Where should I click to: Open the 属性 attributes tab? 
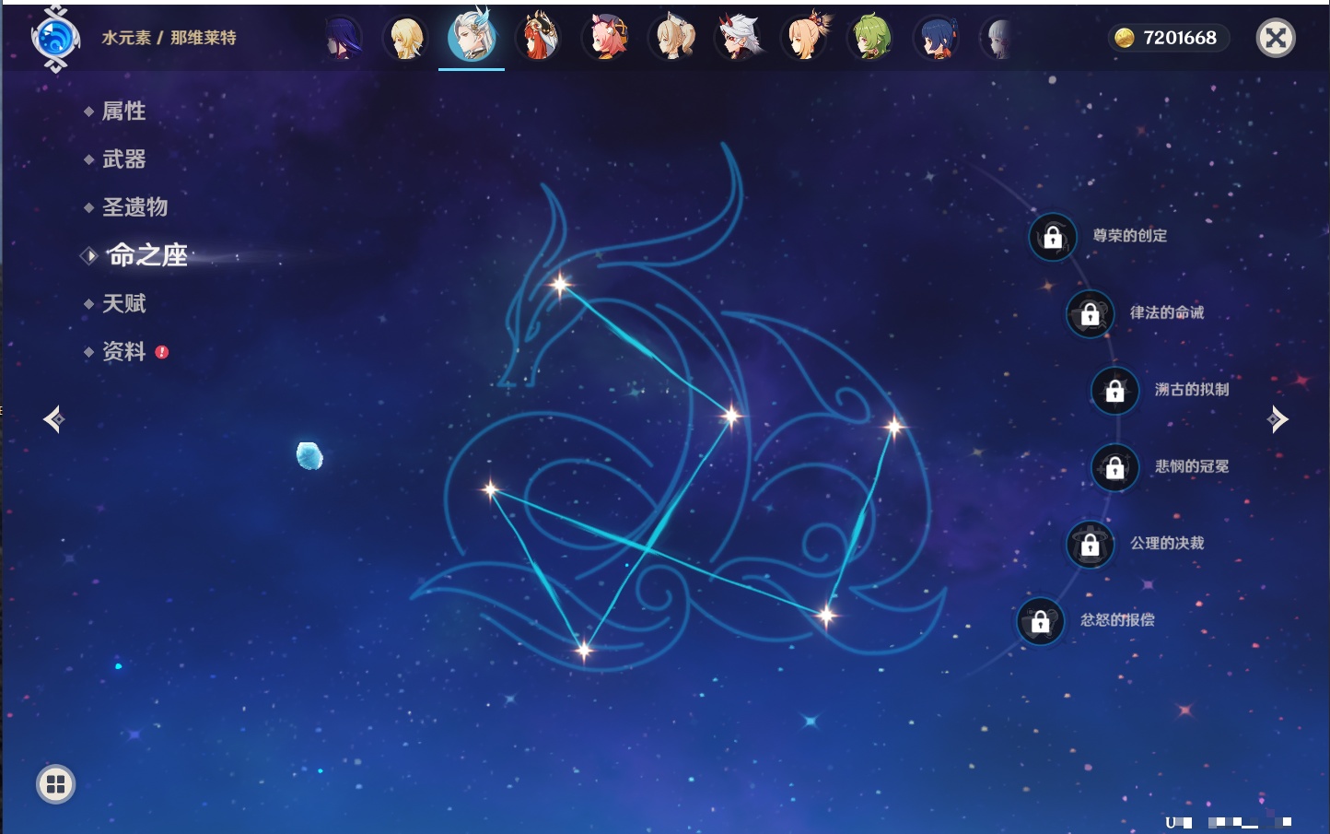pos(123,112)
